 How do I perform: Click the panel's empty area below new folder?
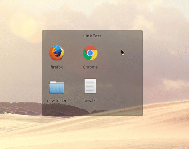(x=57, y=109)
